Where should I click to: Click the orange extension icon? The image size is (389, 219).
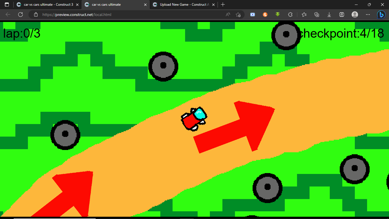[x=265, y=15]
